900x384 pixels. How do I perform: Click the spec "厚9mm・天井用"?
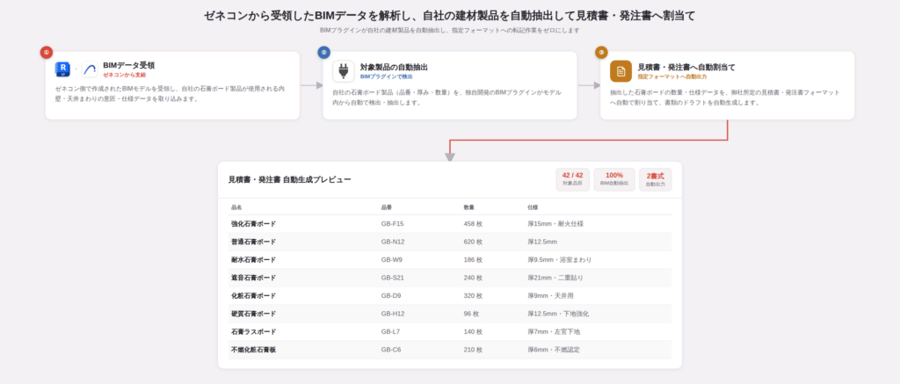[550, 296]
